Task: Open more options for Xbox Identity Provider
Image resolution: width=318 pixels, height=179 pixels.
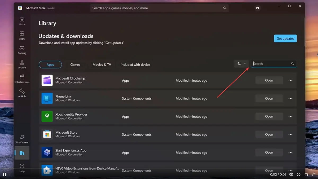Action: point(290,116)
